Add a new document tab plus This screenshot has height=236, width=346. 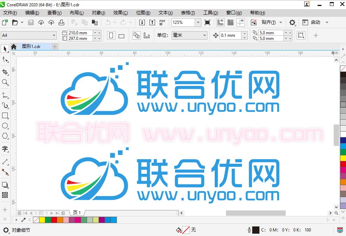[55, 47]
